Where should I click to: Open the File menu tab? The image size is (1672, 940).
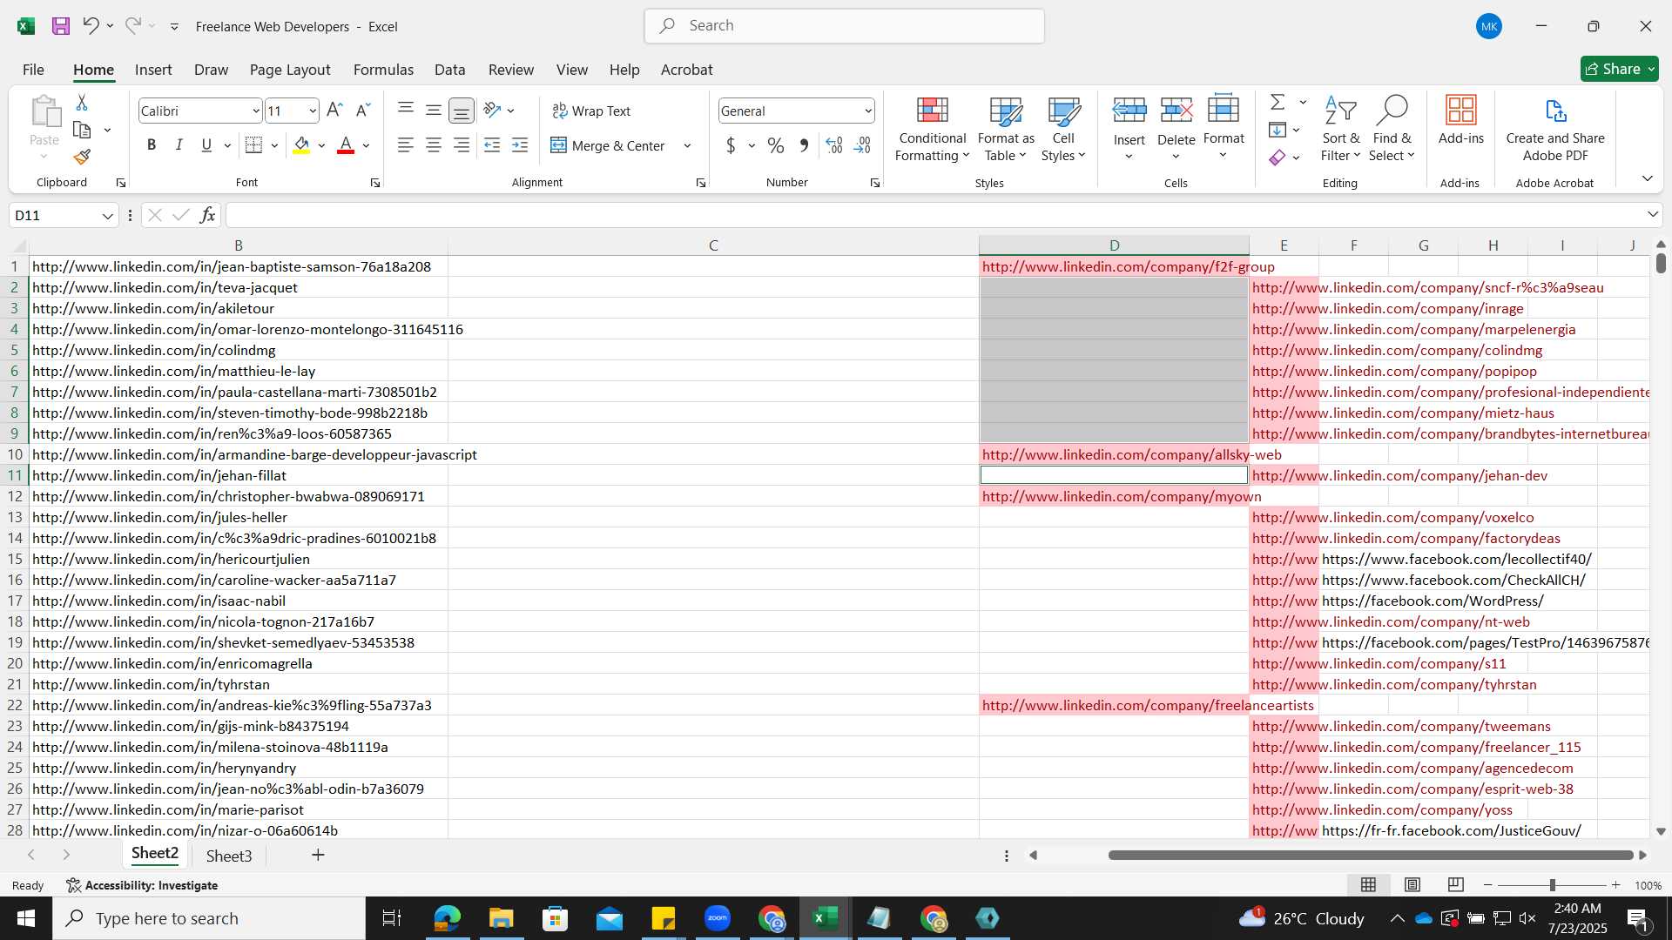coord(33,70)
